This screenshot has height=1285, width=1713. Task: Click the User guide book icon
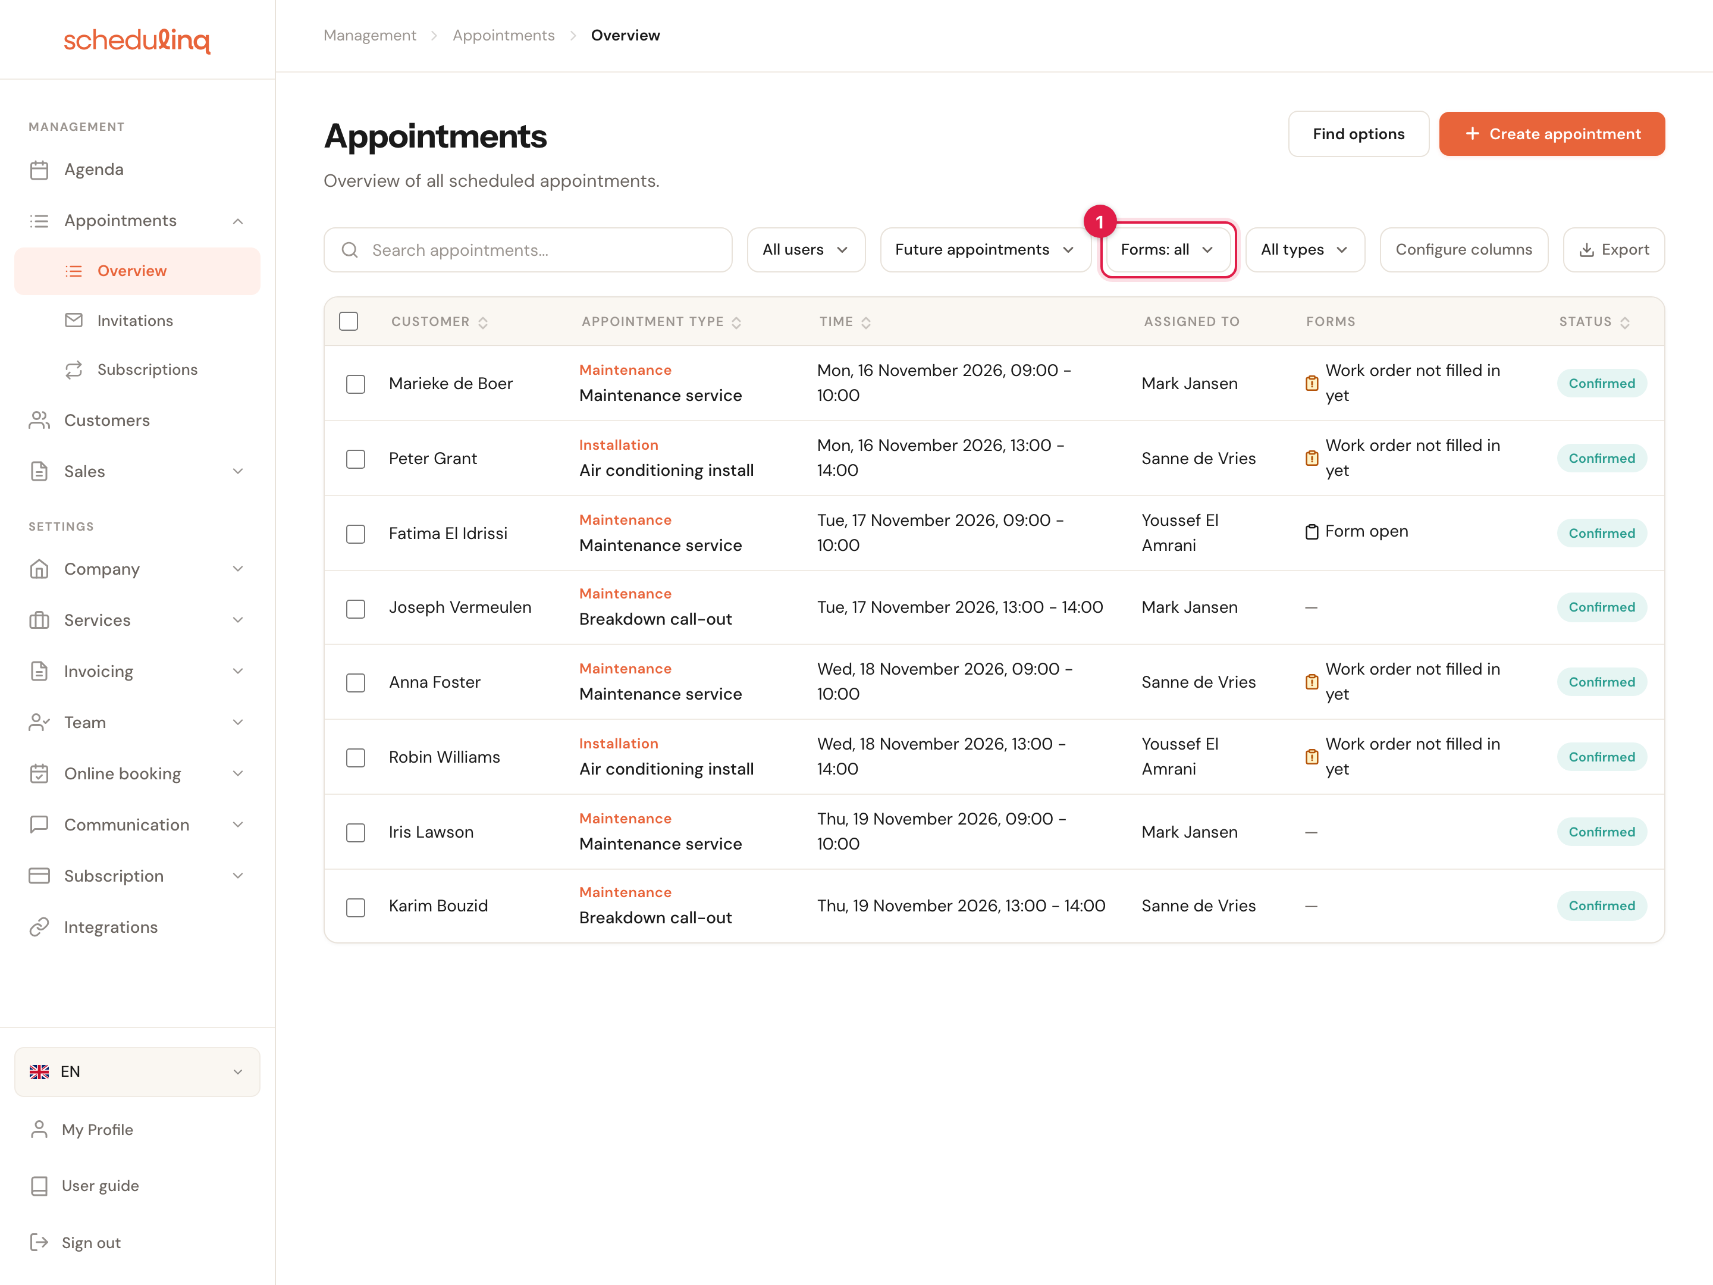pyautogui.click(x=39, y=1186)
